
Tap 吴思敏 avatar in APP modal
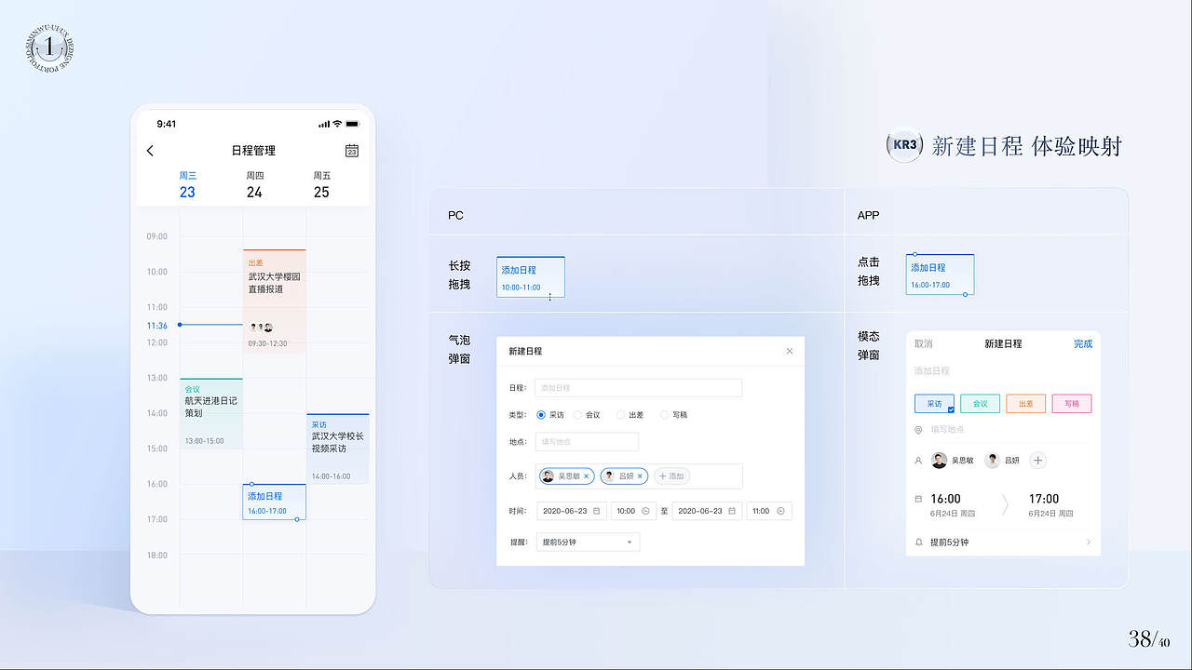(940, 461)
